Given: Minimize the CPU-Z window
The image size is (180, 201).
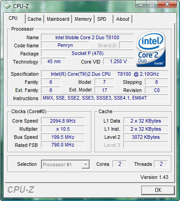Looking at the screenshot, I should 141,5.
